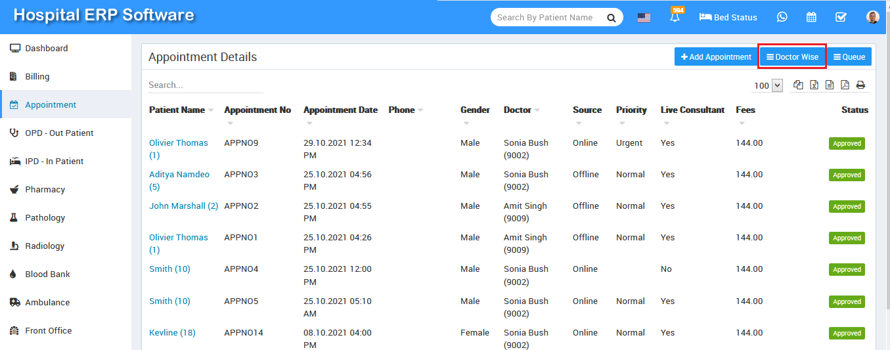
Task: Click the Radiology microscope icon in sidebar
Action: coord(13,246)
